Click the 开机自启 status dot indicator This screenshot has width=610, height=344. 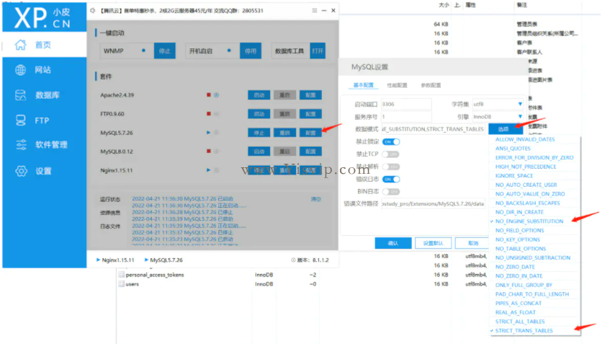(x=229, y=50)
